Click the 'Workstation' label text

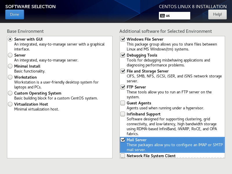coord(26,77)
